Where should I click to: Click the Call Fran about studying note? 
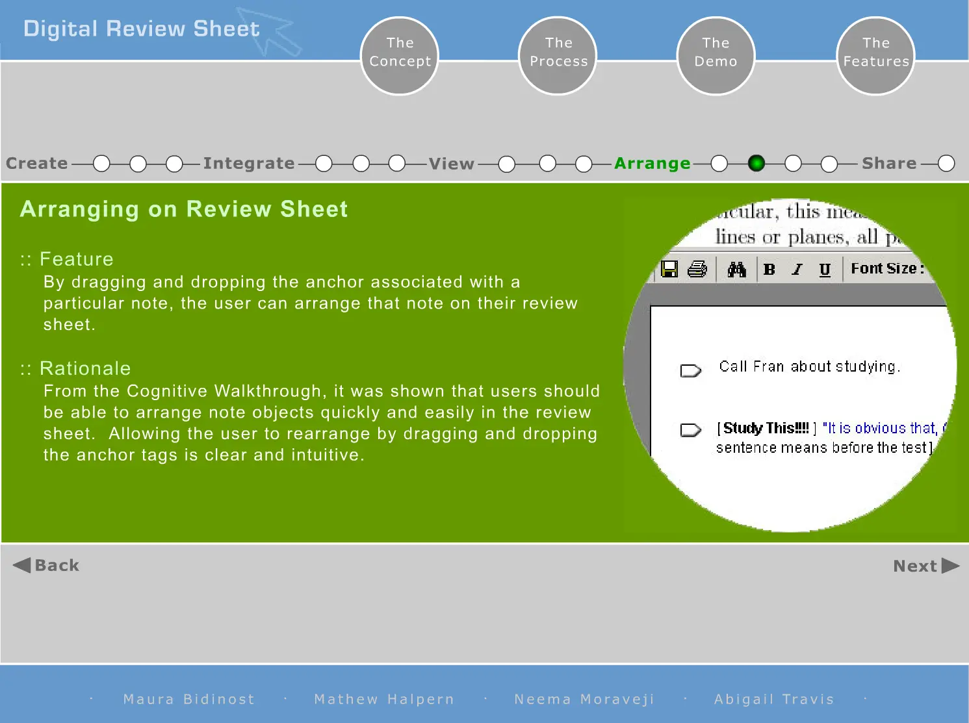(810, 367)
